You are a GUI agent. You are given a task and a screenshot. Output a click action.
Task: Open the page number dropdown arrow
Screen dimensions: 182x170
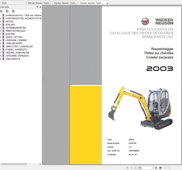[x=153, y=168]
